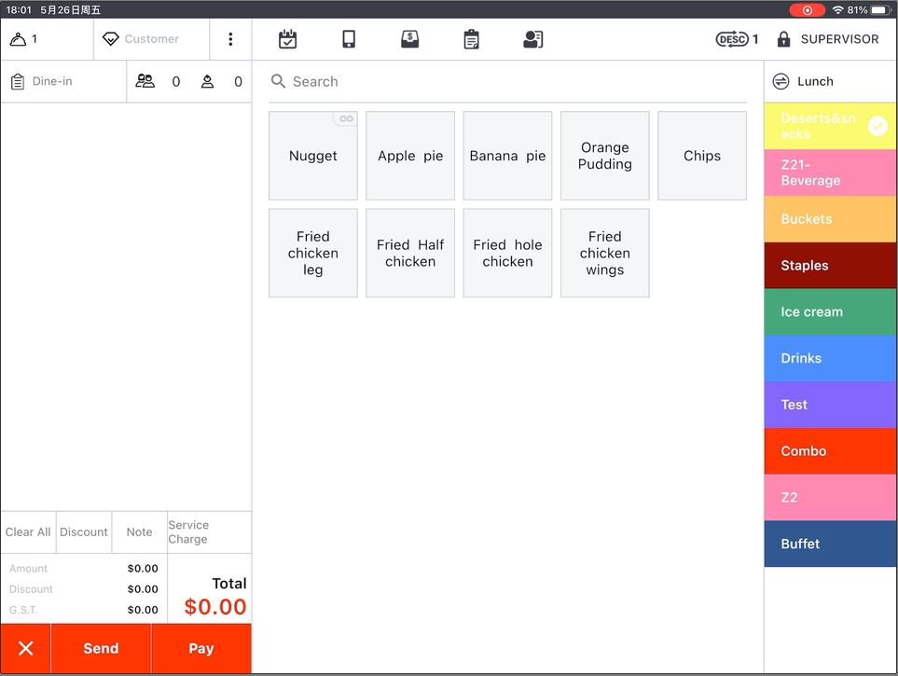
Task: Select the Drinks category tab
Action: point(830,358)
